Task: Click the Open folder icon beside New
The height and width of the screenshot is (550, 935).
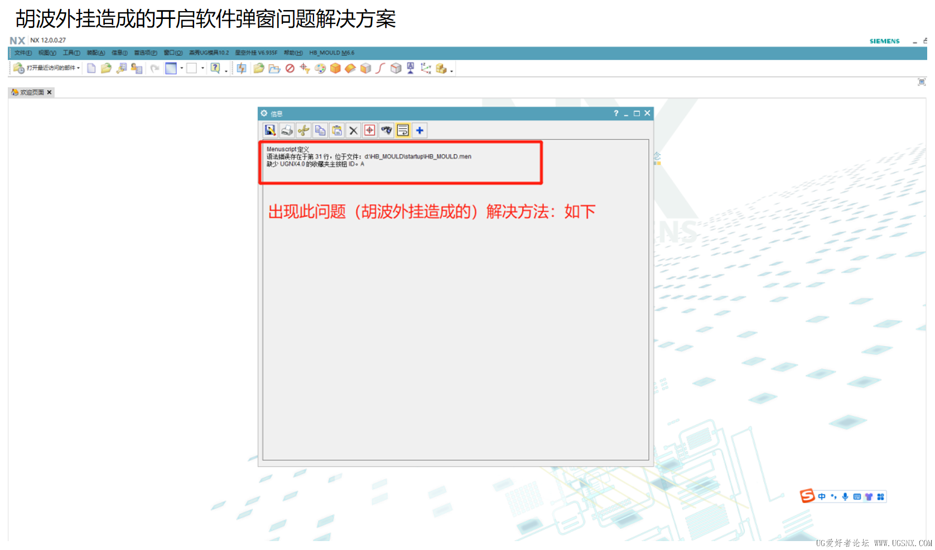Action: (x=106, y=68)
